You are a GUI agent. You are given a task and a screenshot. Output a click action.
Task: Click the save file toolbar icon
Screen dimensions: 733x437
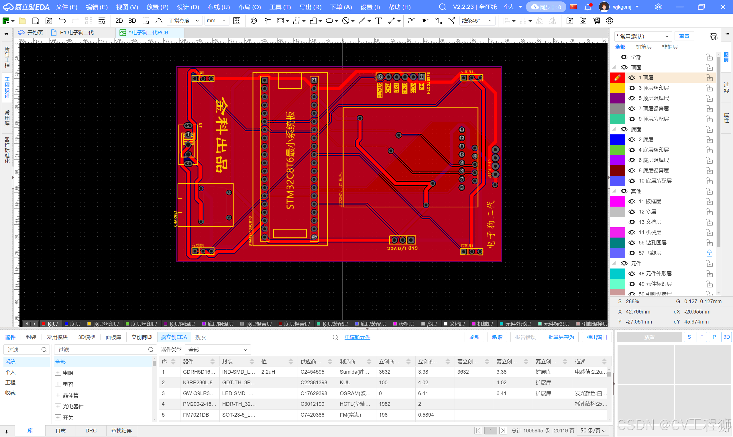click(x=36, y=21)
